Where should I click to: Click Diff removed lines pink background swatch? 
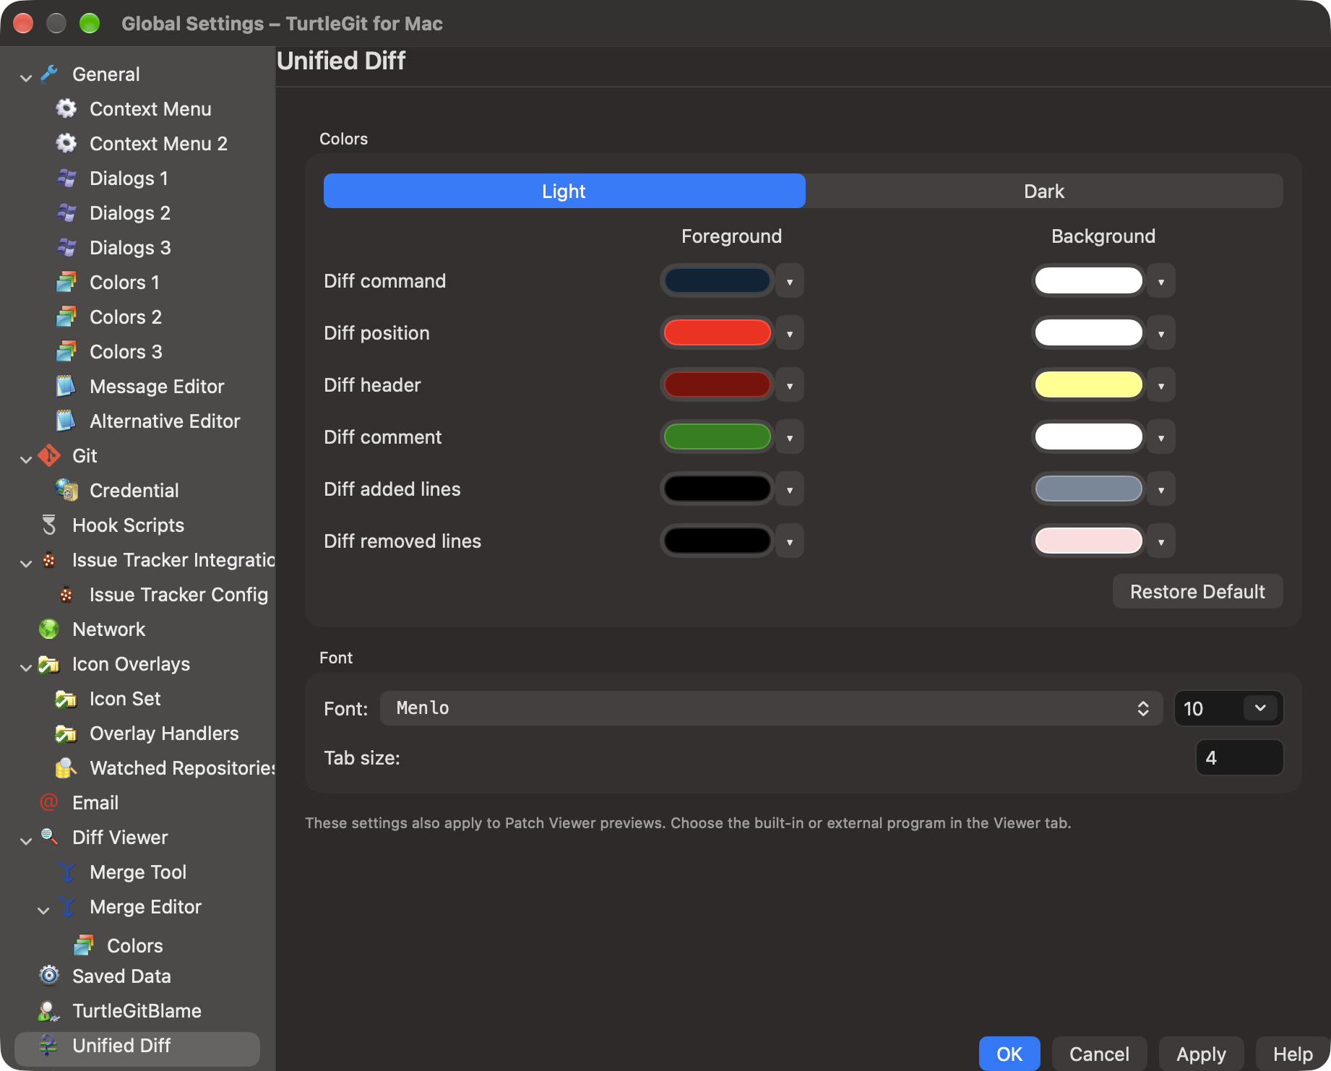click(x=1088, y=541)
